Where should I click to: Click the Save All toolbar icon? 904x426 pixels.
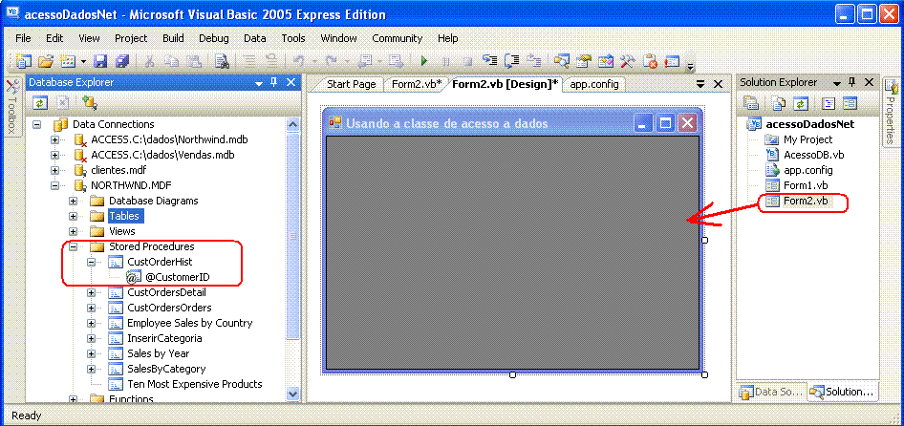pos(121,61)
